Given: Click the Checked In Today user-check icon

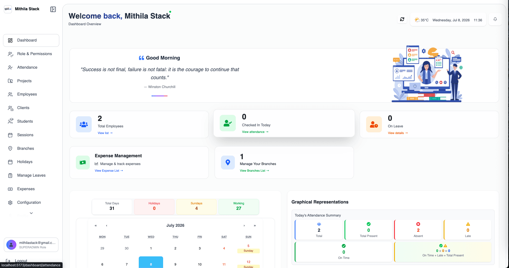Looking at the screenshot, I should [228, 123].
